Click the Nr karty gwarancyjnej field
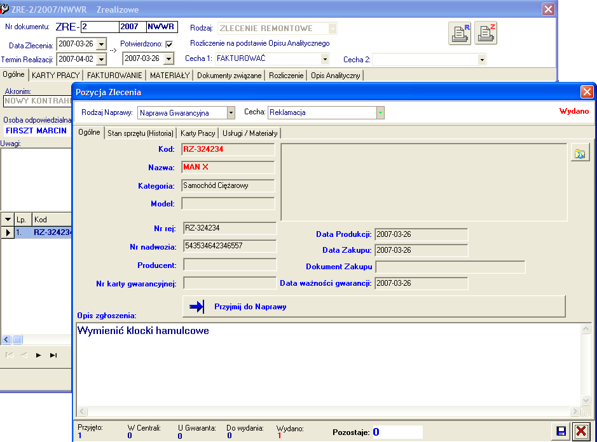 coord(230,283)
